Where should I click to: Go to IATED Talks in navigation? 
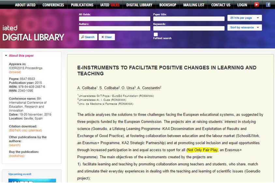pyautogui.click(x=110, y=5)
